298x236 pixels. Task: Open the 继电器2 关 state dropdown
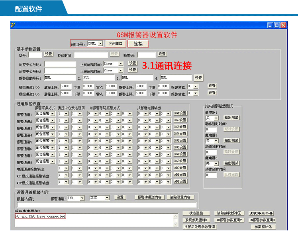216,141
